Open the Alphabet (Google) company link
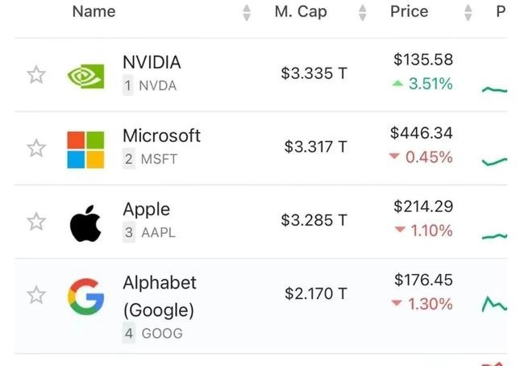The height and width of the screenshot is (366, 516). [x=160, y=296]
